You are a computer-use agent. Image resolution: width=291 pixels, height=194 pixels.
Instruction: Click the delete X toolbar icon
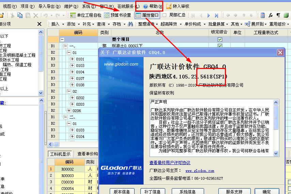click(x=36, y=15)
